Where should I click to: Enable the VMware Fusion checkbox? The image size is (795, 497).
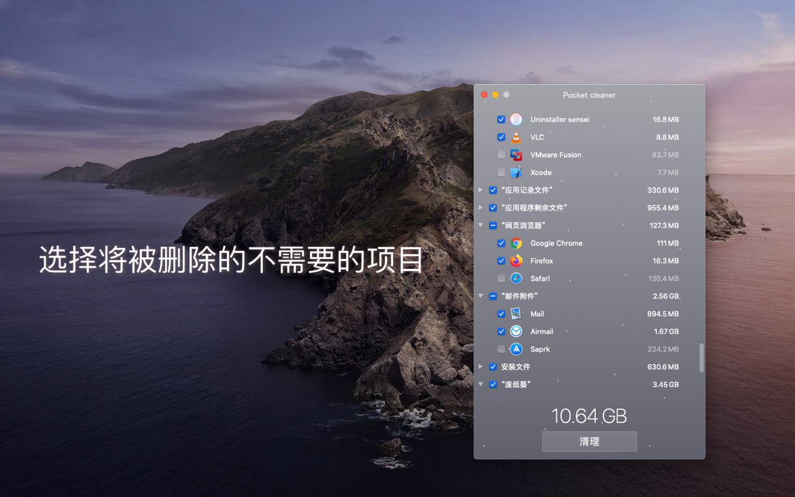pos(501,155)
